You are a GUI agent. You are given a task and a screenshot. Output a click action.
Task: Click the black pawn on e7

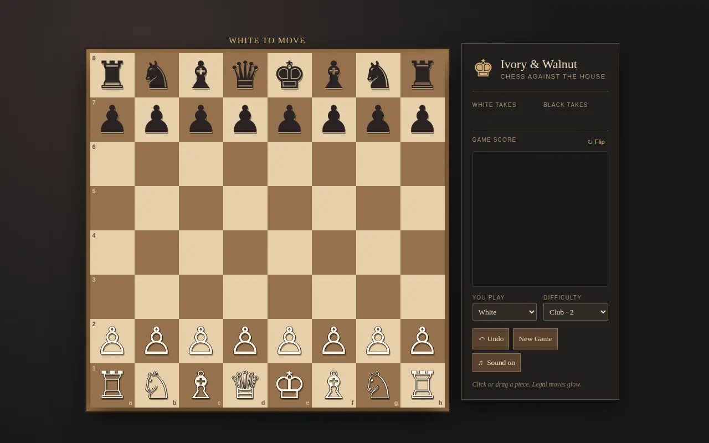290,120
